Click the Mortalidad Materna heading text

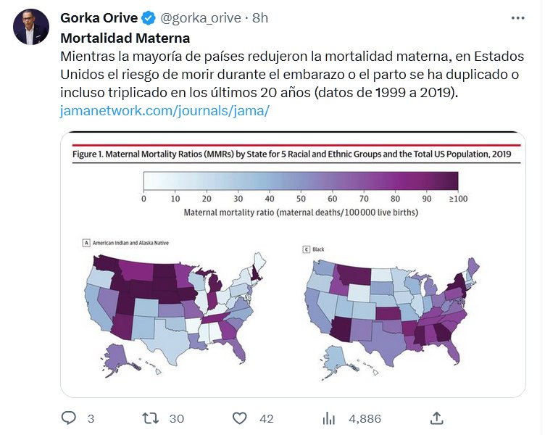tap(125, 38)
